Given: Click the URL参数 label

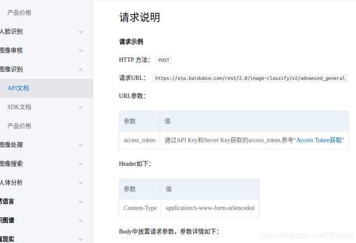Looking at the screenshot, I should pos(132,96).
